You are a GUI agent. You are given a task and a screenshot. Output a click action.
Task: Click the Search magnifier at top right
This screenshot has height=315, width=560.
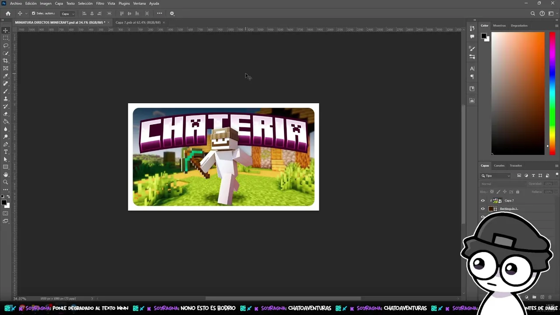(533, 14)
